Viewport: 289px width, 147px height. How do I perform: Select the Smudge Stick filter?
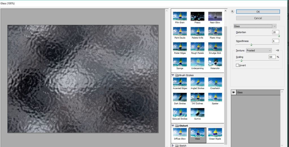point(215,47)
